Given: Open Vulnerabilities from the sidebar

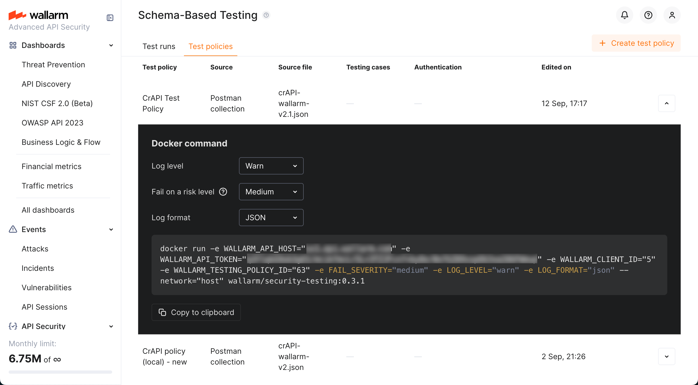Looking at the screenshot, I should click(47, 287).
